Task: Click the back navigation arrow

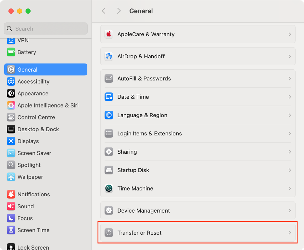Action: pos(104,11)
